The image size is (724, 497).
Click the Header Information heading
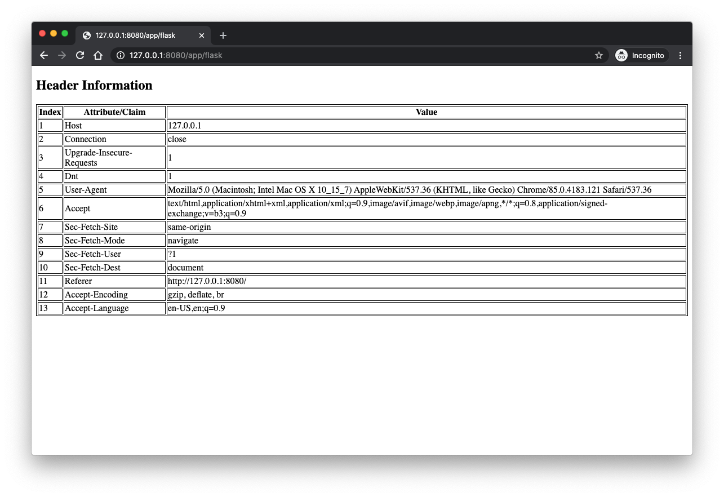(x=94, y=85)
